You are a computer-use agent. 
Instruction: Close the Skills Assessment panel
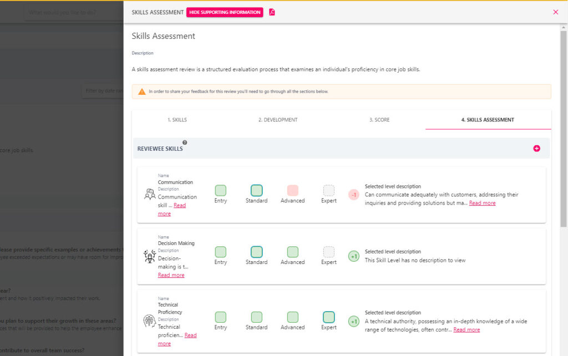click(555, 12)
